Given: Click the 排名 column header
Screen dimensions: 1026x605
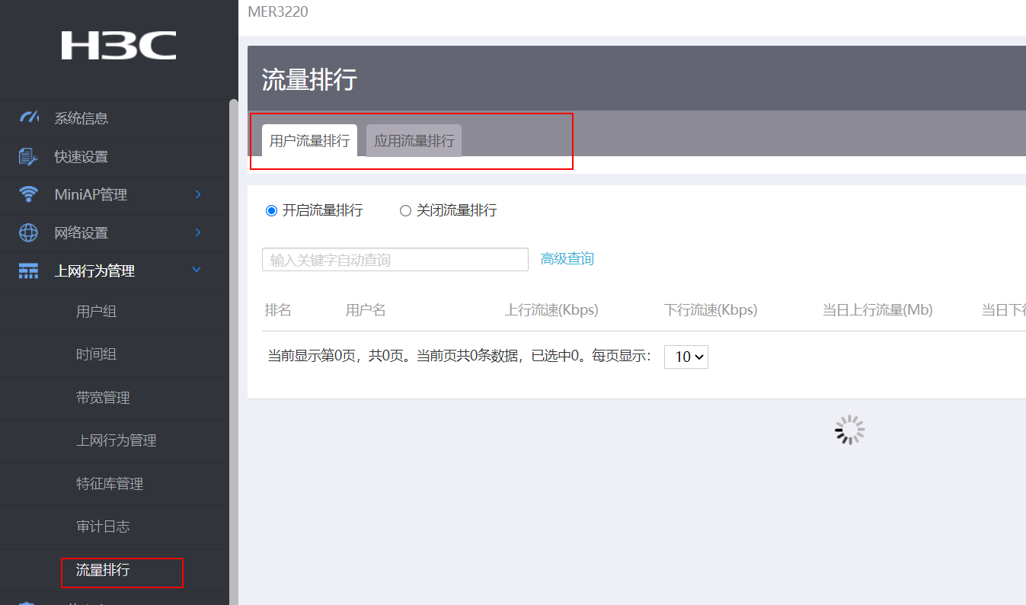Looking at the screenshot, I should pyautogui.click(x=278, y=310).
